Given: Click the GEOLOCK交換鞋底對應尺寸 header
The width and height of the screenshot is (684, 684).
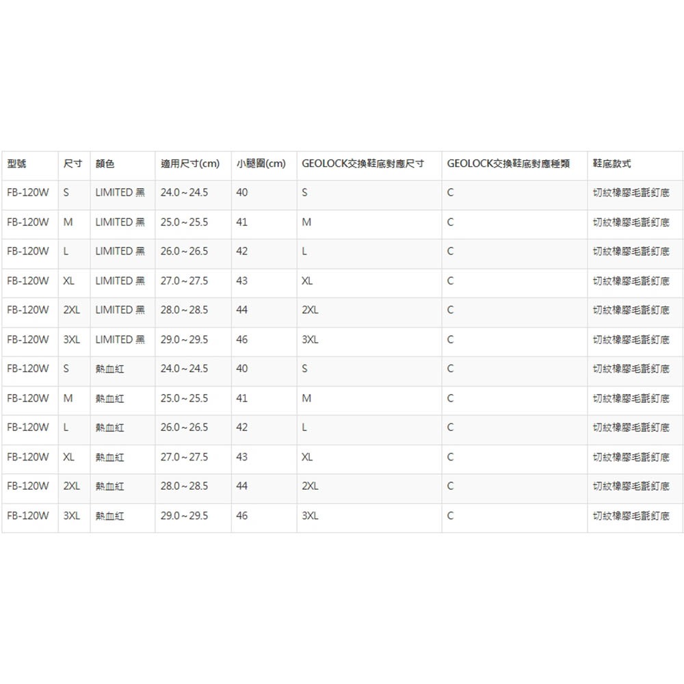Looking at the screenshot, I should [x=363, y=164].
